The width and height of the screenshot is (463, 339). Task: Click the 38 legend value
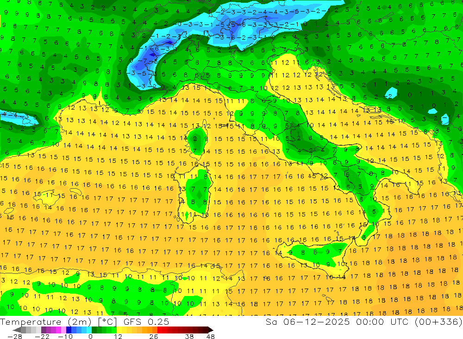(189, 336)
